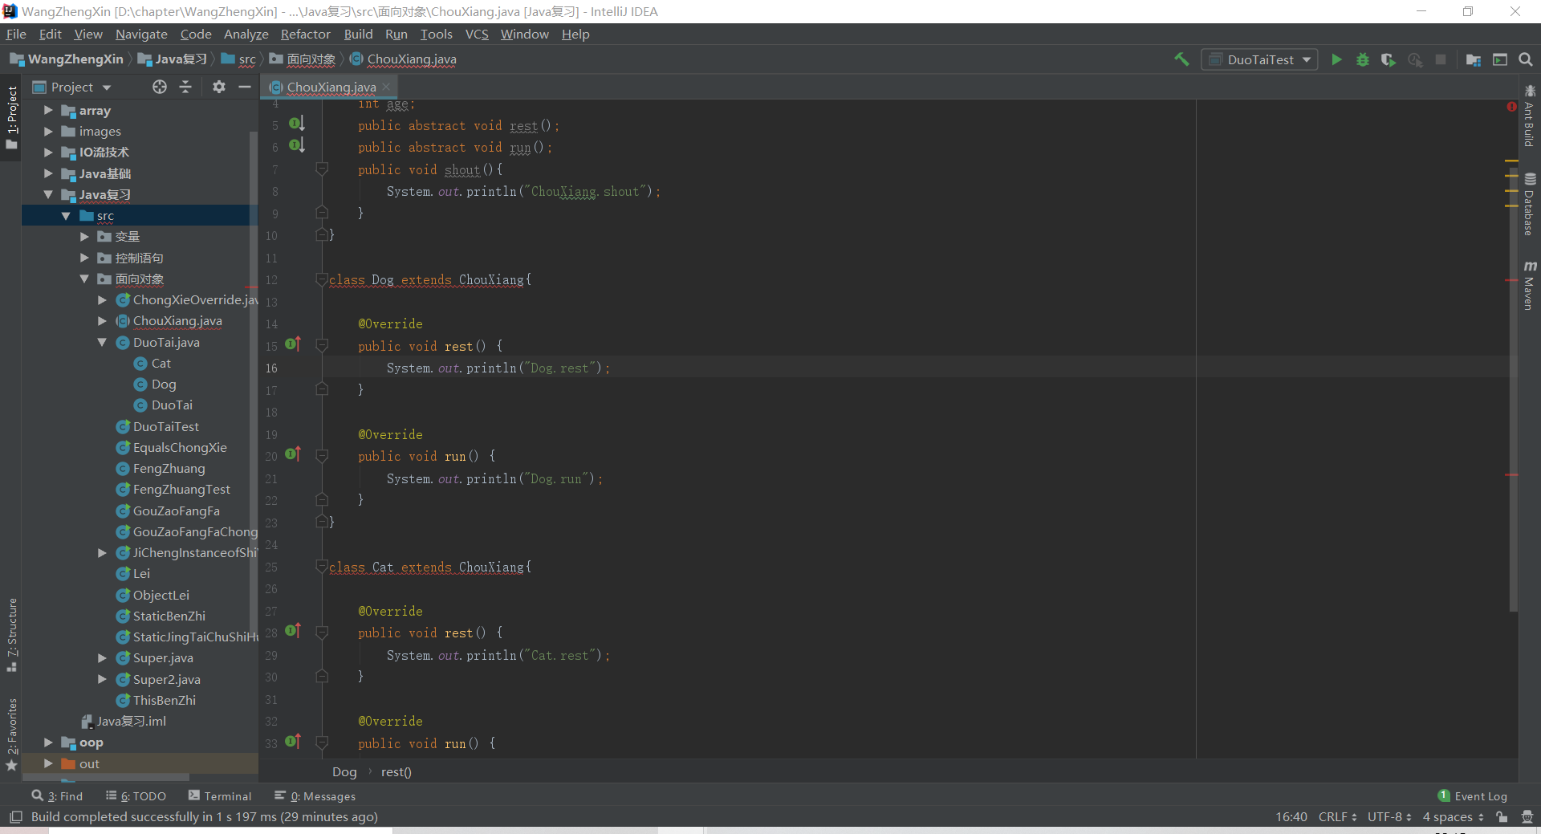Image resolution: width=1541 pixels, height=834 pixels.
Task: Open the Ant Build side panel
Action: point(1530,116)
